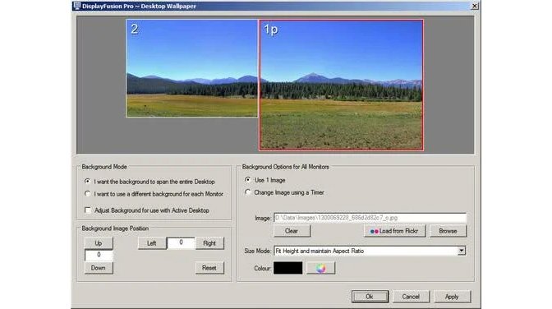Viewport: 552px width, 309px height.
Task: Select span entire Desktop background option
Action: click(150, 182)
